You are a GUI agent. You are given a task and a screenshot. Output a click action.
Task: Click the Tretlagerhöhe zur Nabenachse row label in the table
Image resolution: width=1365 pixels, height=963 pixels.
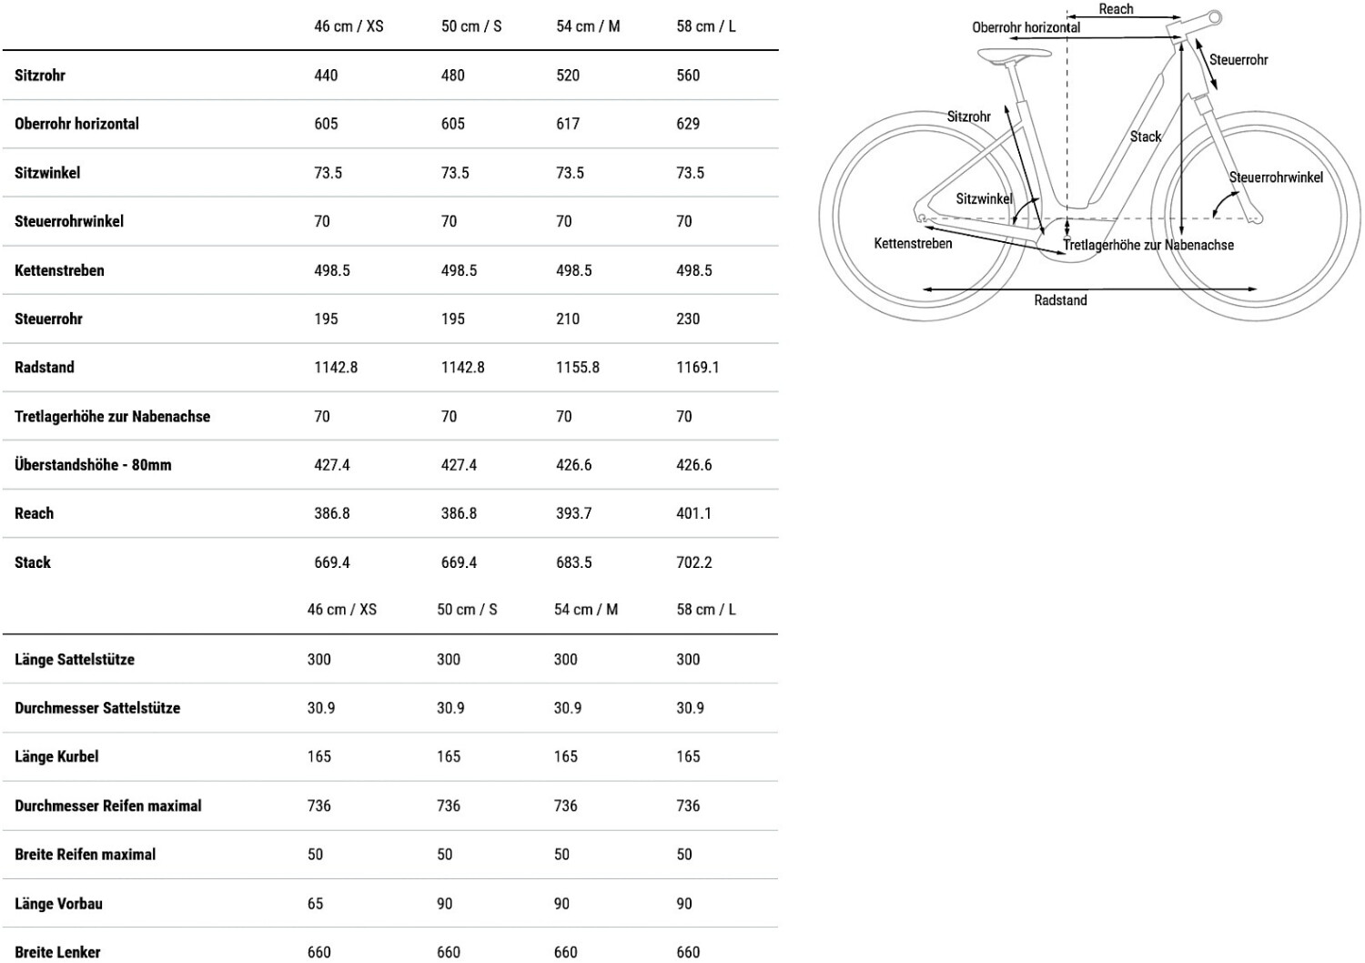112,417
